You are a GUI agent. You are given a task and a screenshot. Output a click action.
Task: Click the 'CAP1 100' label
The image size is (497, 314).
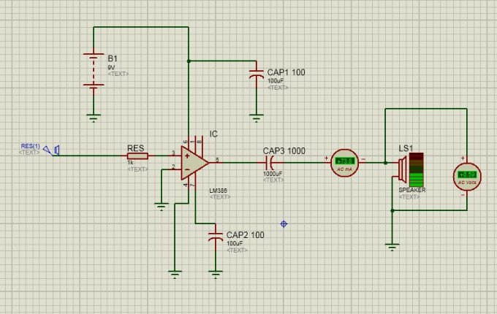287,72
